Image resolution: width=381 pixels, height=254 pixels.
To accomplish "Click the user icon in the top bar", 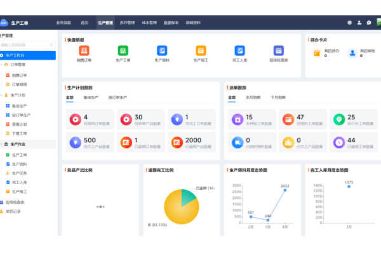I will click(x=359, y=23).
